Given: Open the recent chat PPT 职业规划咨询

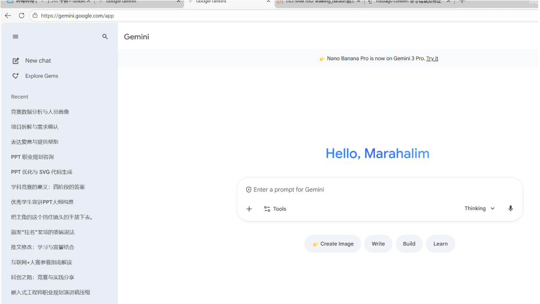Looking at the screenshot, I should pyautogui.click(x=32, y=157).
